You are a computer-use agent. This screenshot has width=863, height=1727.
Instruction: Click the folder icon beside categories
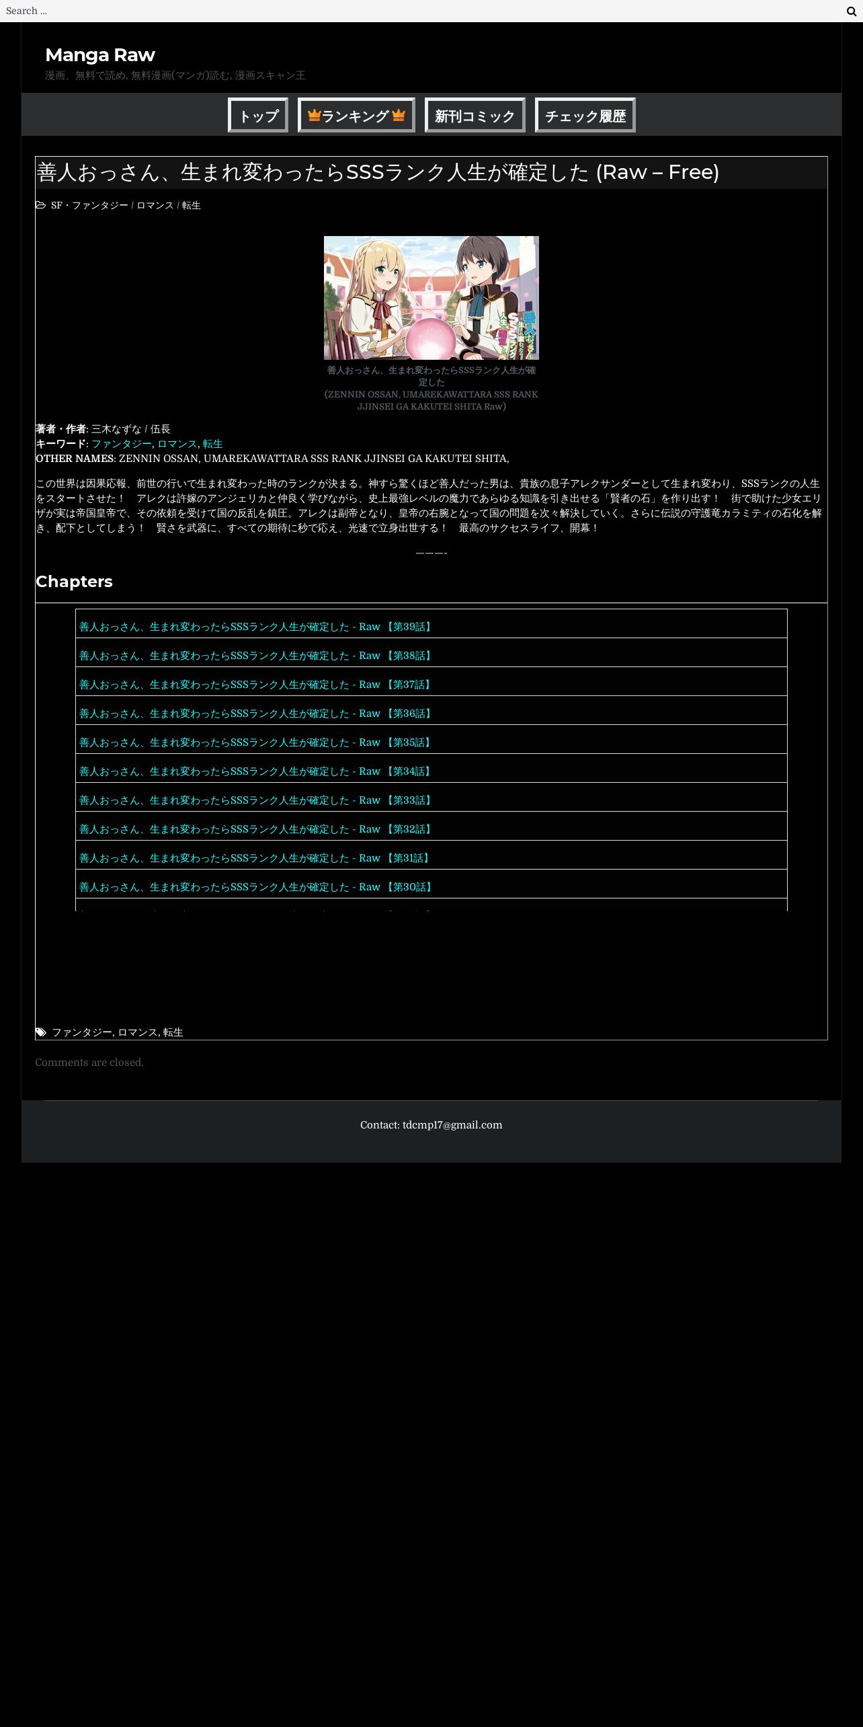pos(40,205)
